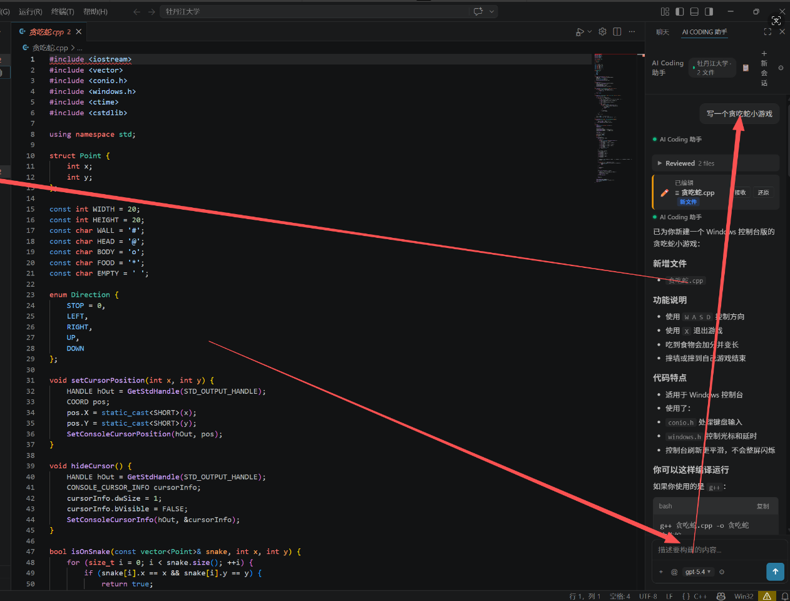Send the message with the blue arrow button
The height and width of the screenshot is (601, 790).
tap(775, 571)
